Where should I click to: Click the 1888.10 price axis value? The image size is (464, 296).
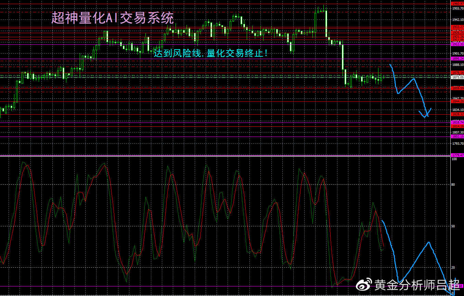pos(457,65)
